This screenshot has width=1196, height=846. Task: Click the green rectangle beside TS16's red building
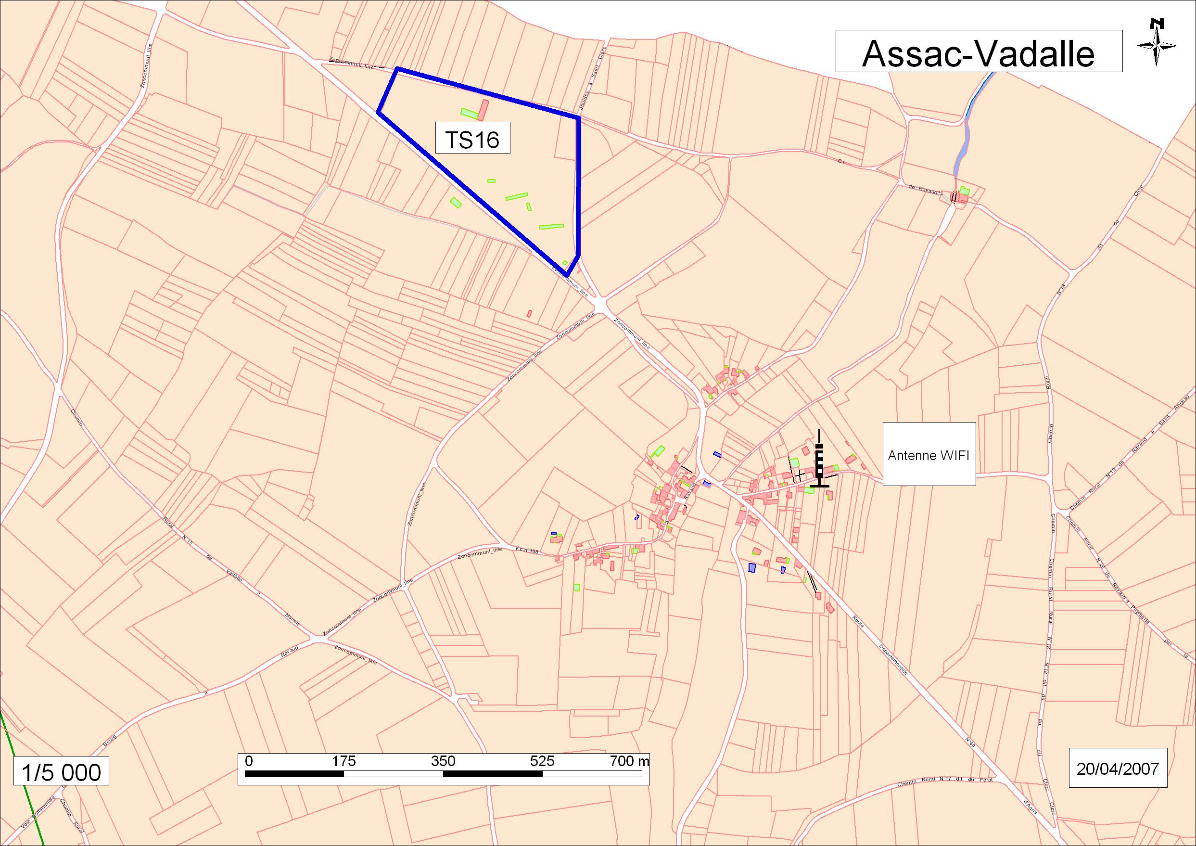(470, 113)
